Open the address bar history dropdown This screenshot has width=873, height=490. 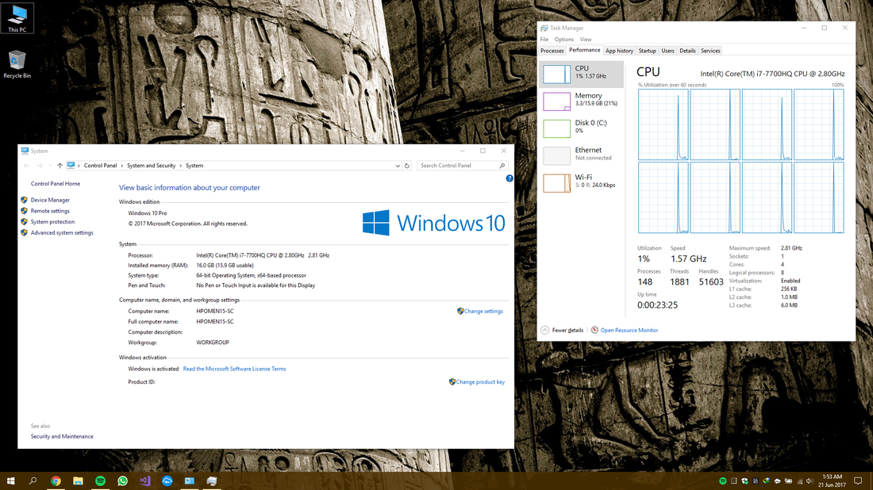click(x=398, y=166)
